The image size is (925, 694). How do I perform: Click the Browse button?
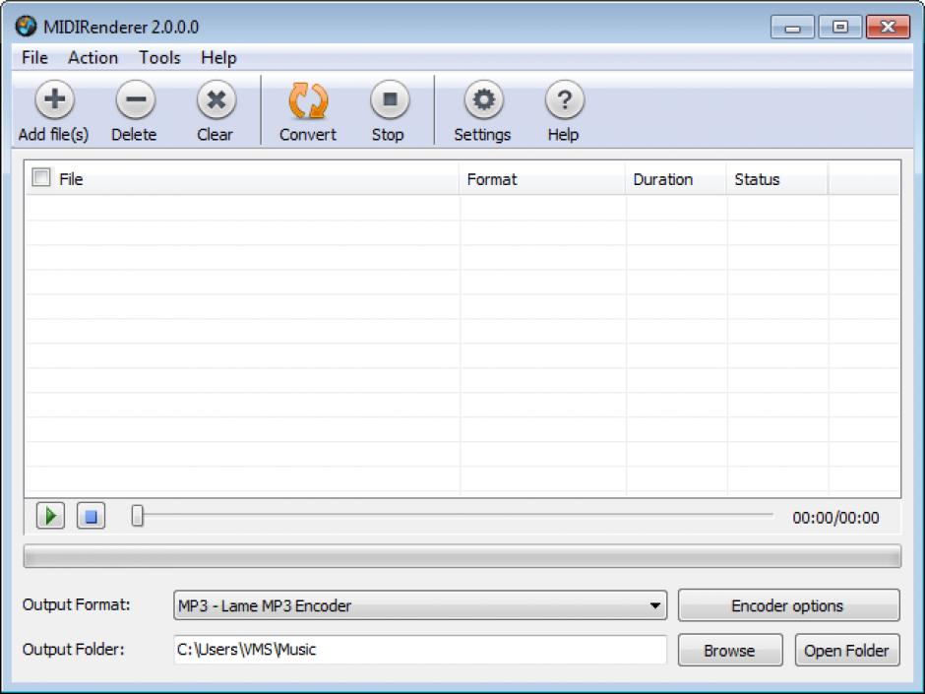pos(729,651)
